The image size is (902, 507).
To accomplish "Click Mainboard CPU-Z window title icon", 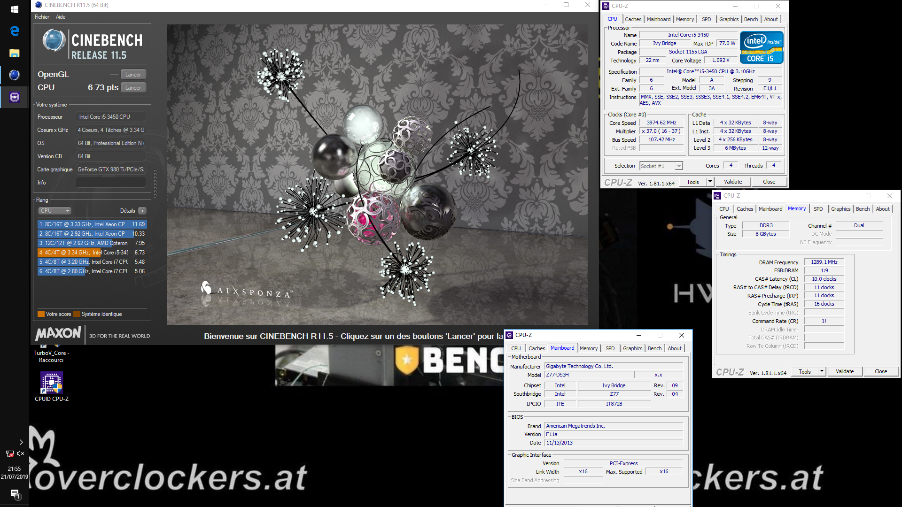I will [x=509, y=335].
